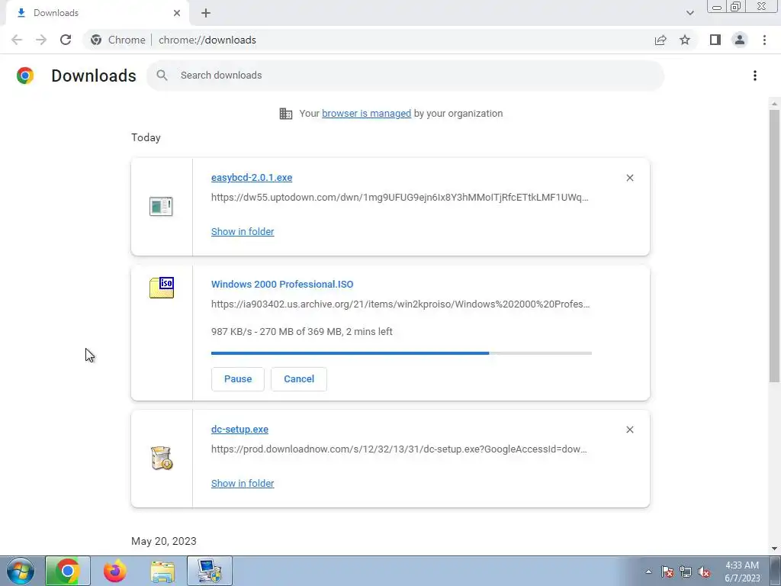Open dc-setup.exe file link
781x586 pixels.
click(x=239, y=429)
